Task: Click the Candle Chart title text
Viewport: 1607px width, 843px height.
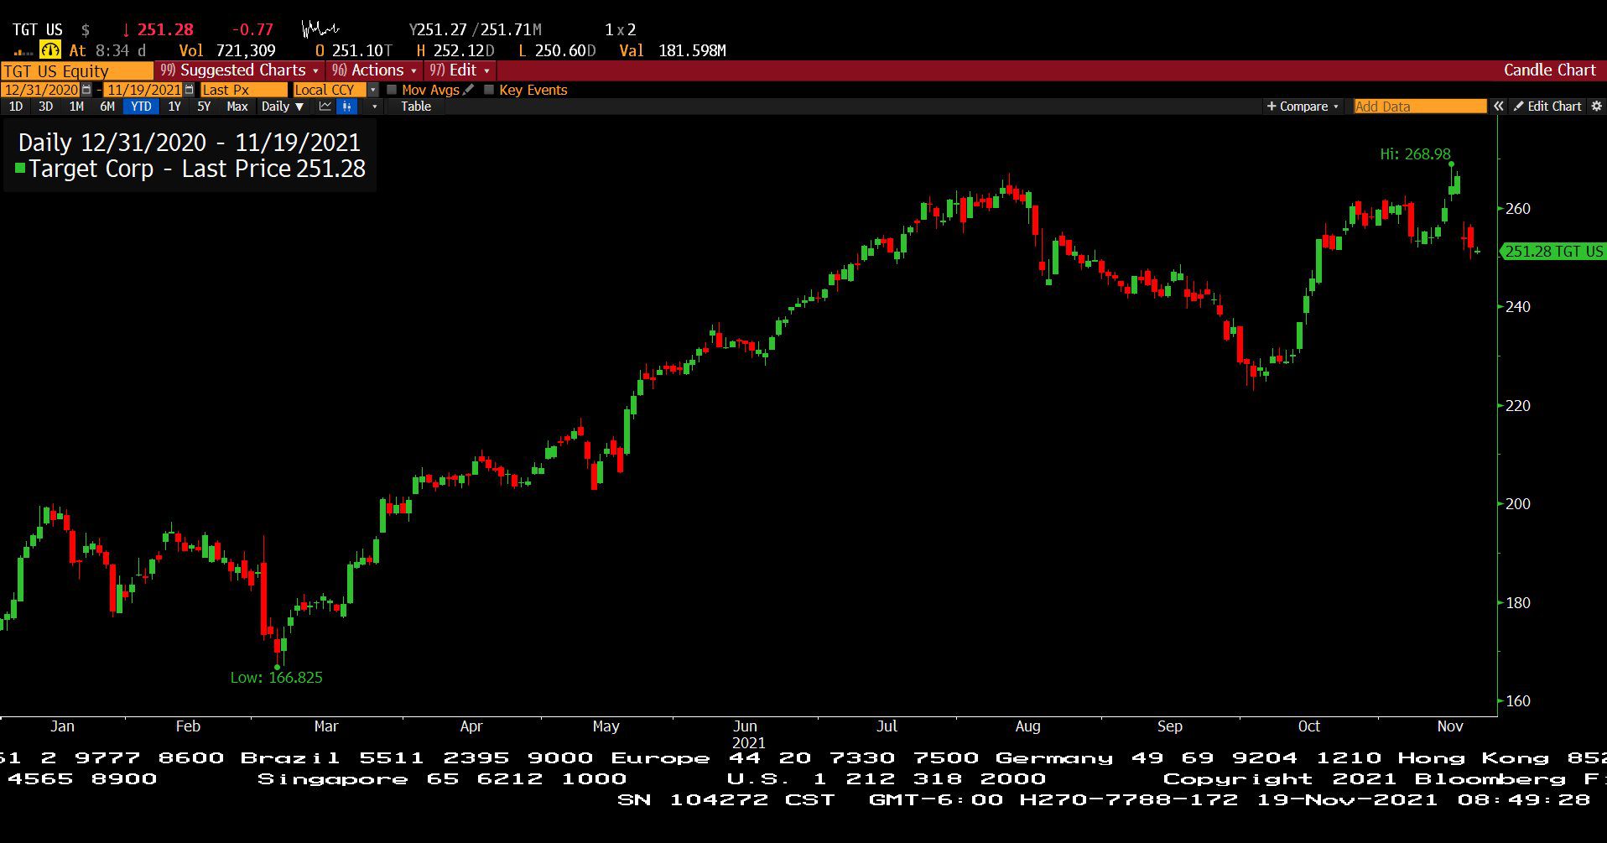Action: (x=1549, y=70)
